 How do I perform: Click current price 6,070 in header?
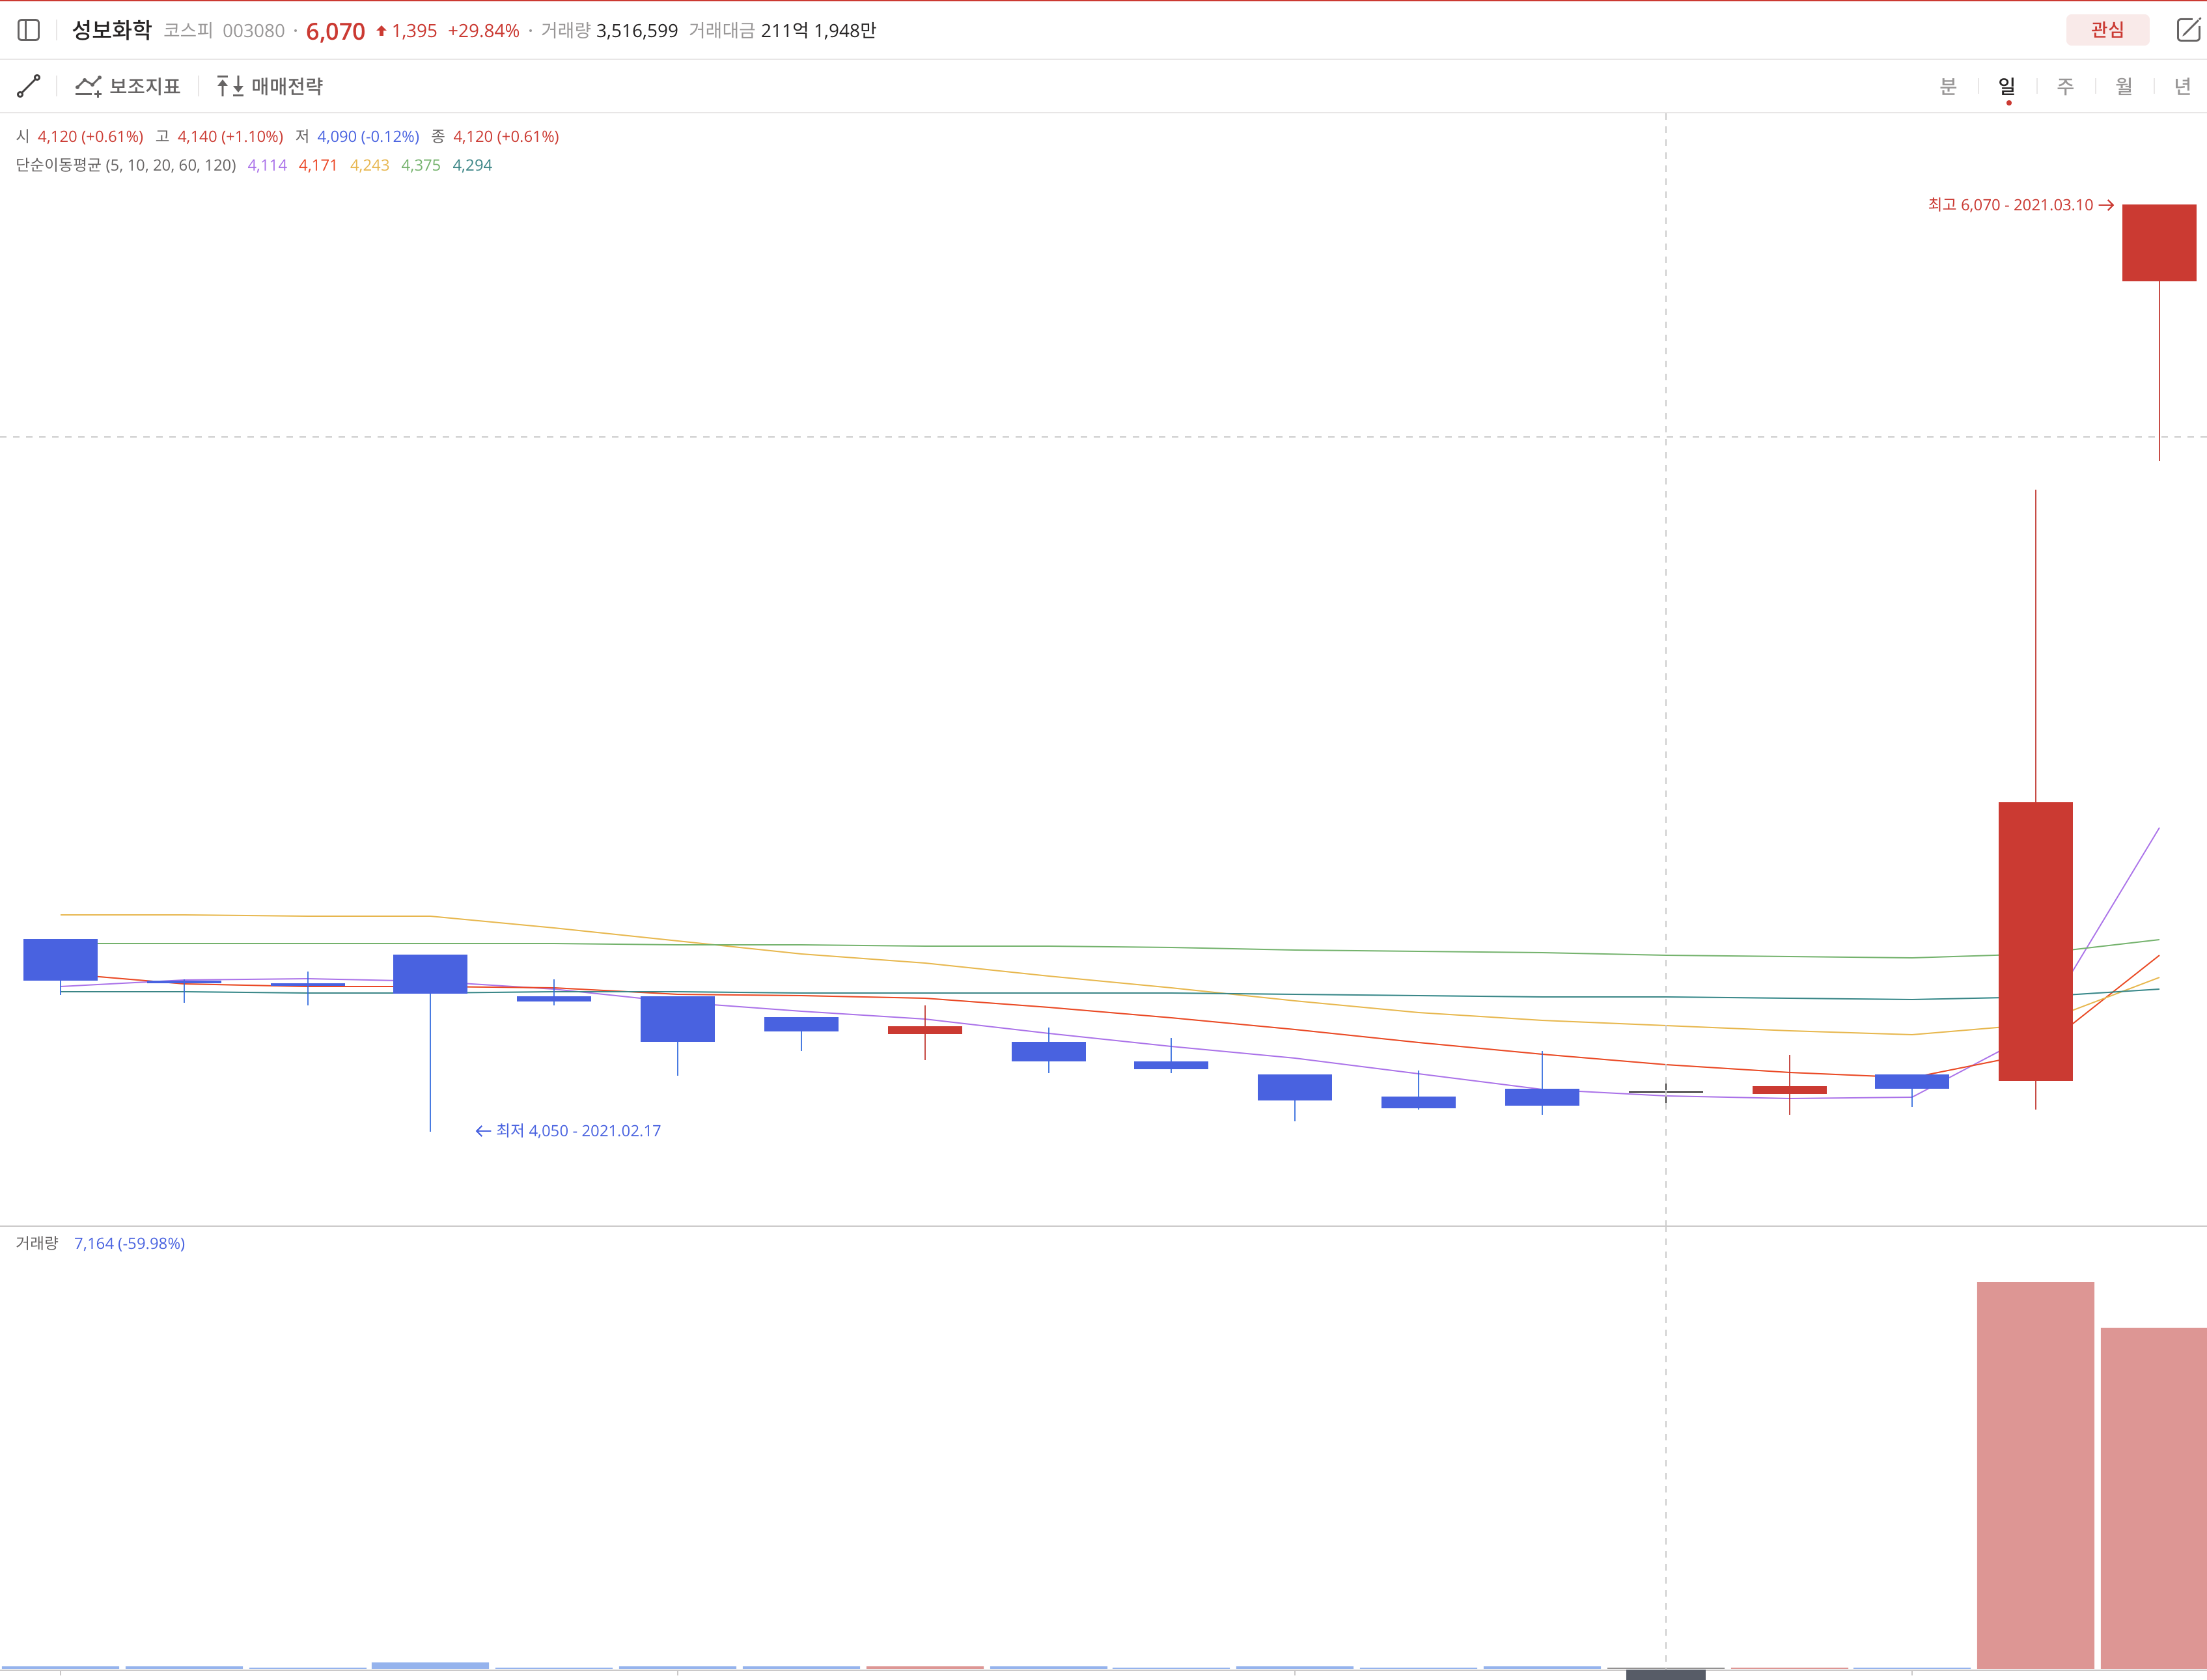point(336,31)
